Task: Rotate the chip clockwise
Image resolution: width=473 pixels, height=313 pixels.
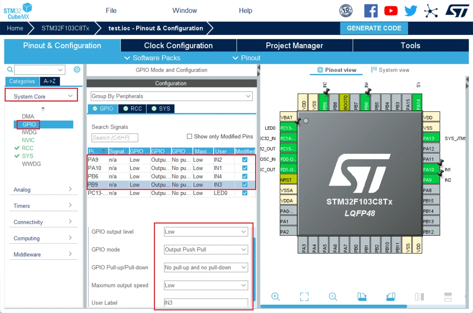Action: [362, 296]
